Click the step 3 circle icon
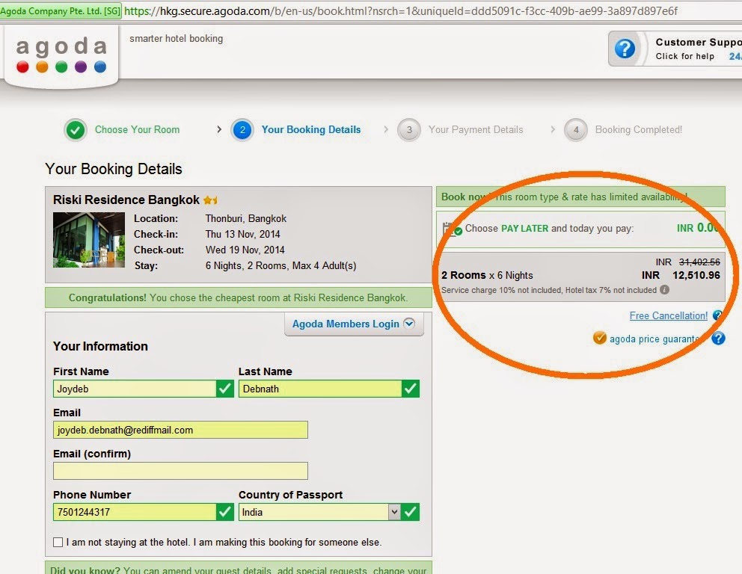The image size is (742, 574). click(409, 129)
